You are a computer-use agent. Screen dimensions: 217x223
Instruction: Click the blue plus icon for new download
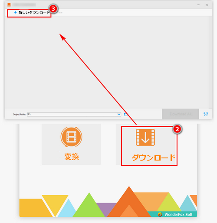(x=16, y=13)
